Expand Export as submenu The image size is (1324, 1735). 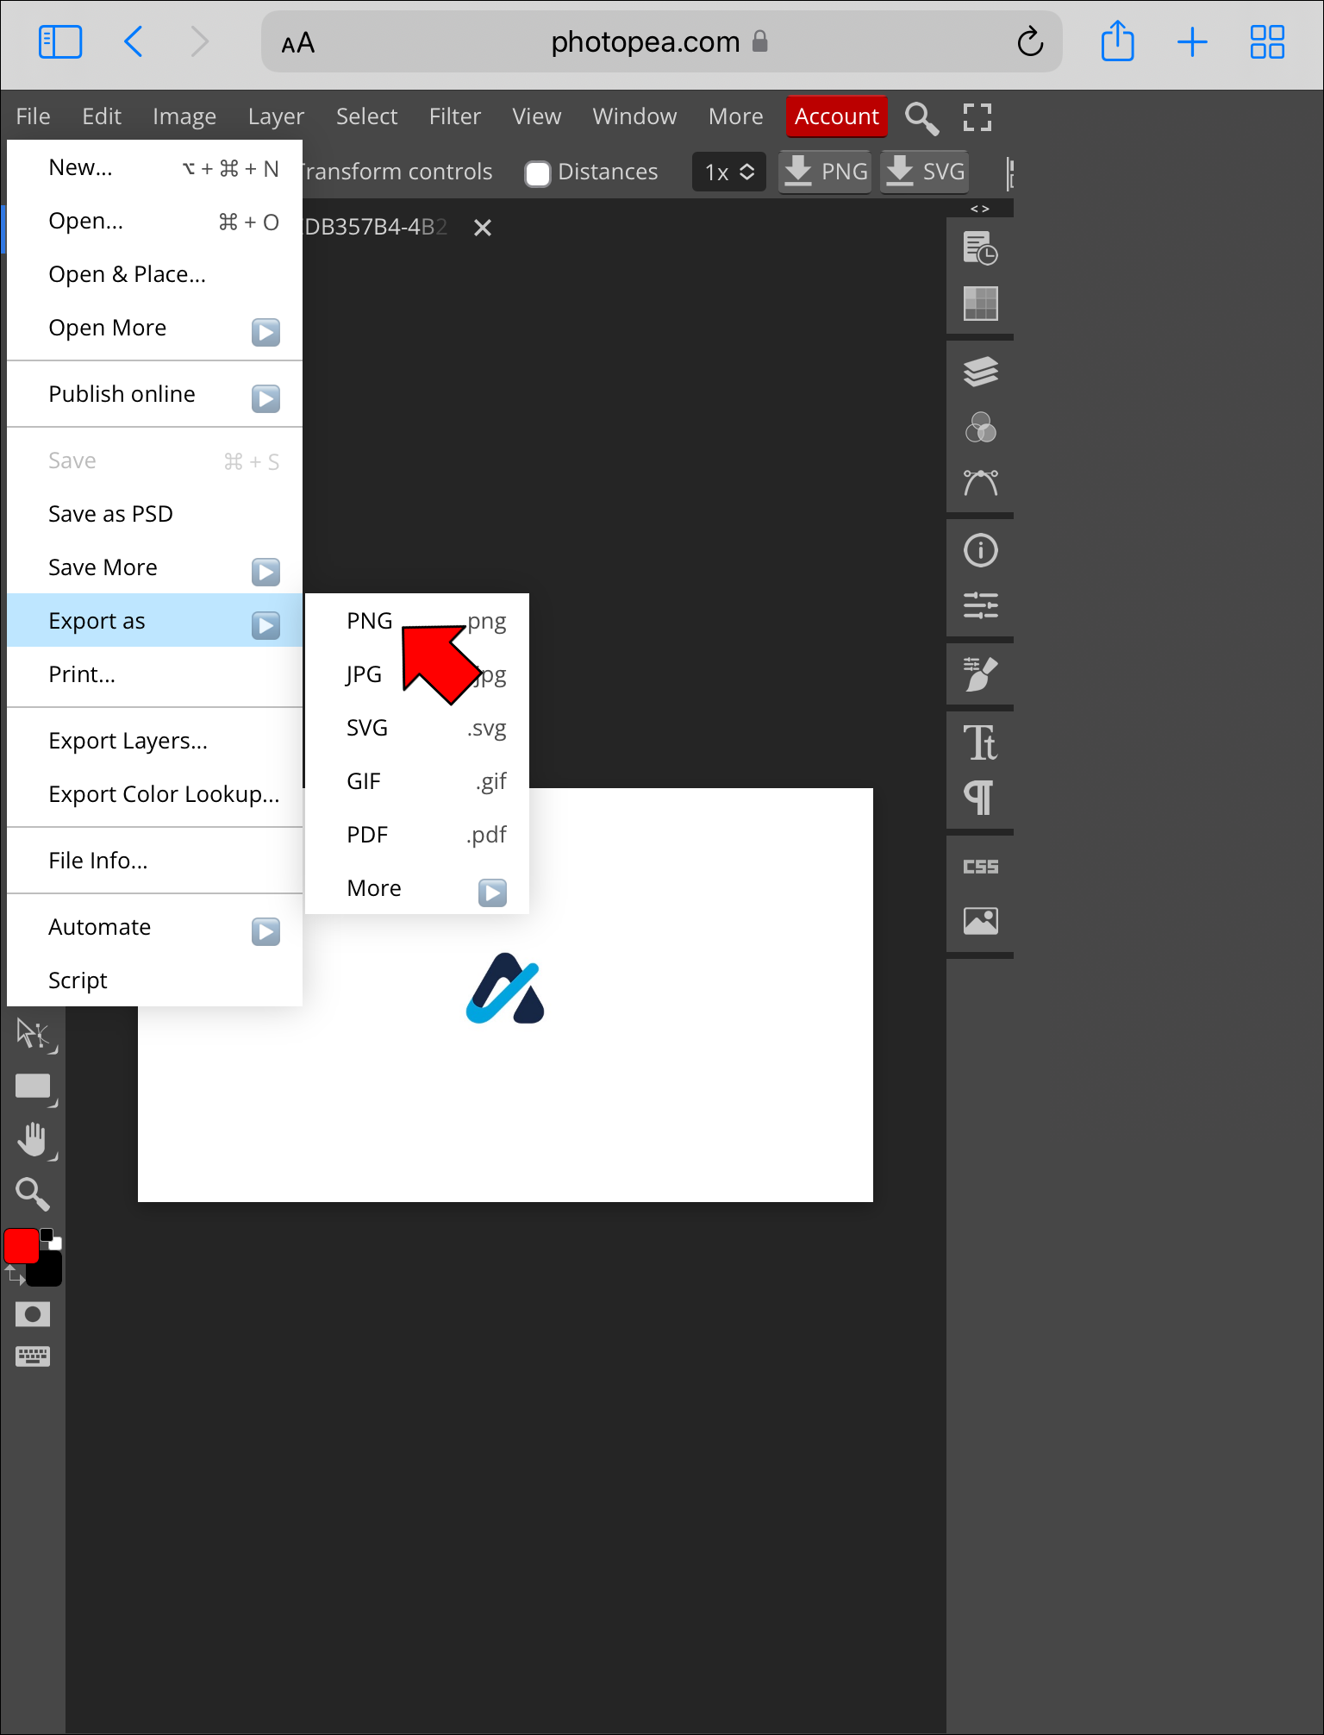point(154,621)
